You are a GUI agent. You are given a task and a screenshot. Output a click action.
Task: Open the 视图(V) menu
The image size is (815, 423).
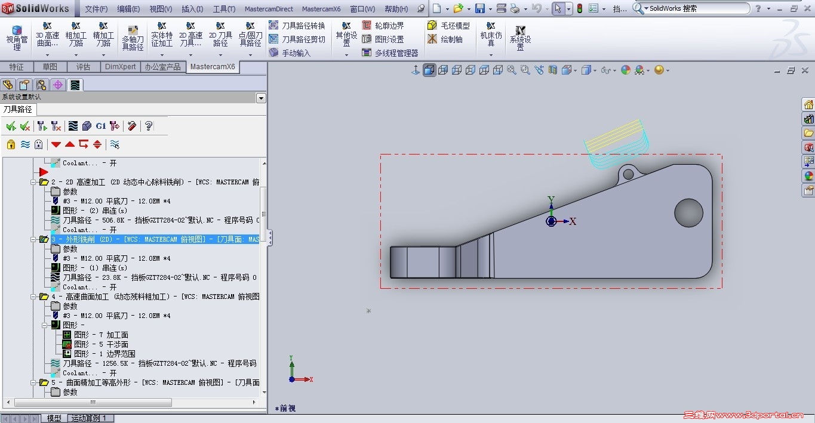point(161,9)
